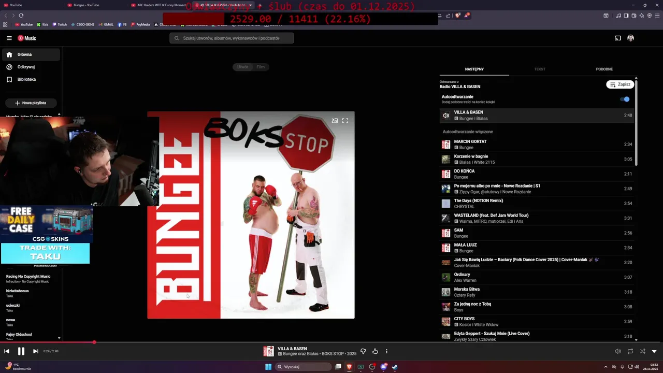Image resolution: width=663 pixels, height=373 pixels.
Task: Open the account profile avatar
Action: [x=630, y=38]
